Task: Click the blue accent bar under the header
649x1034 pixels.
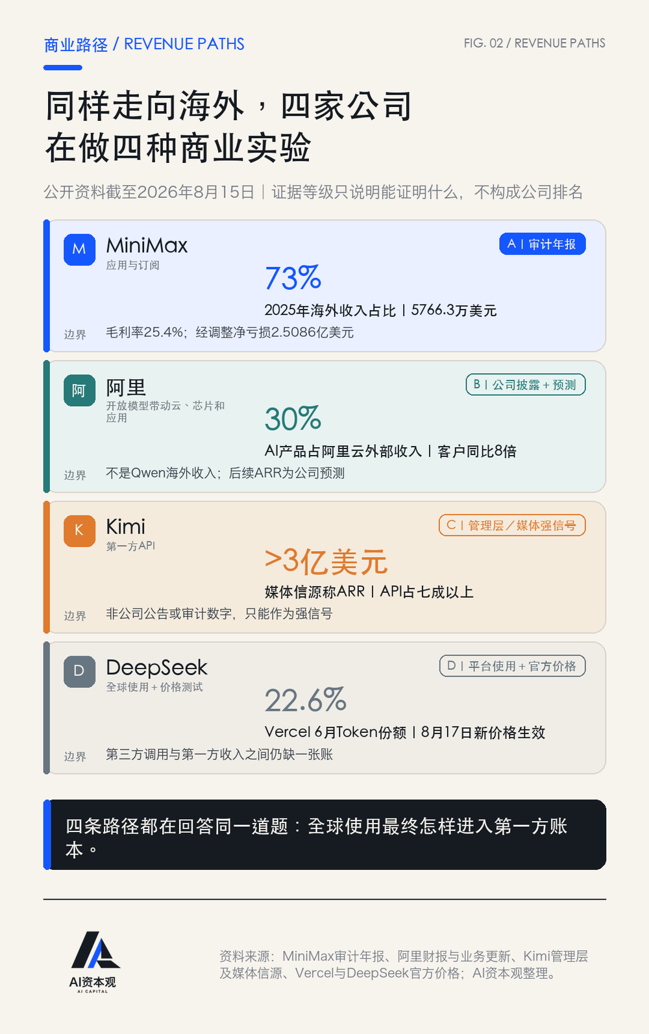Action: tap(62, 68)
